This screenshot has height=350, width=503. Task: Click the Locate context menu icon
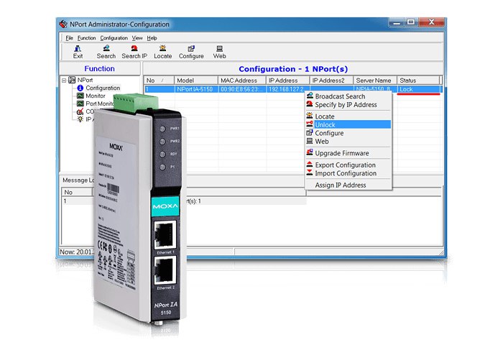coord(310,116)
